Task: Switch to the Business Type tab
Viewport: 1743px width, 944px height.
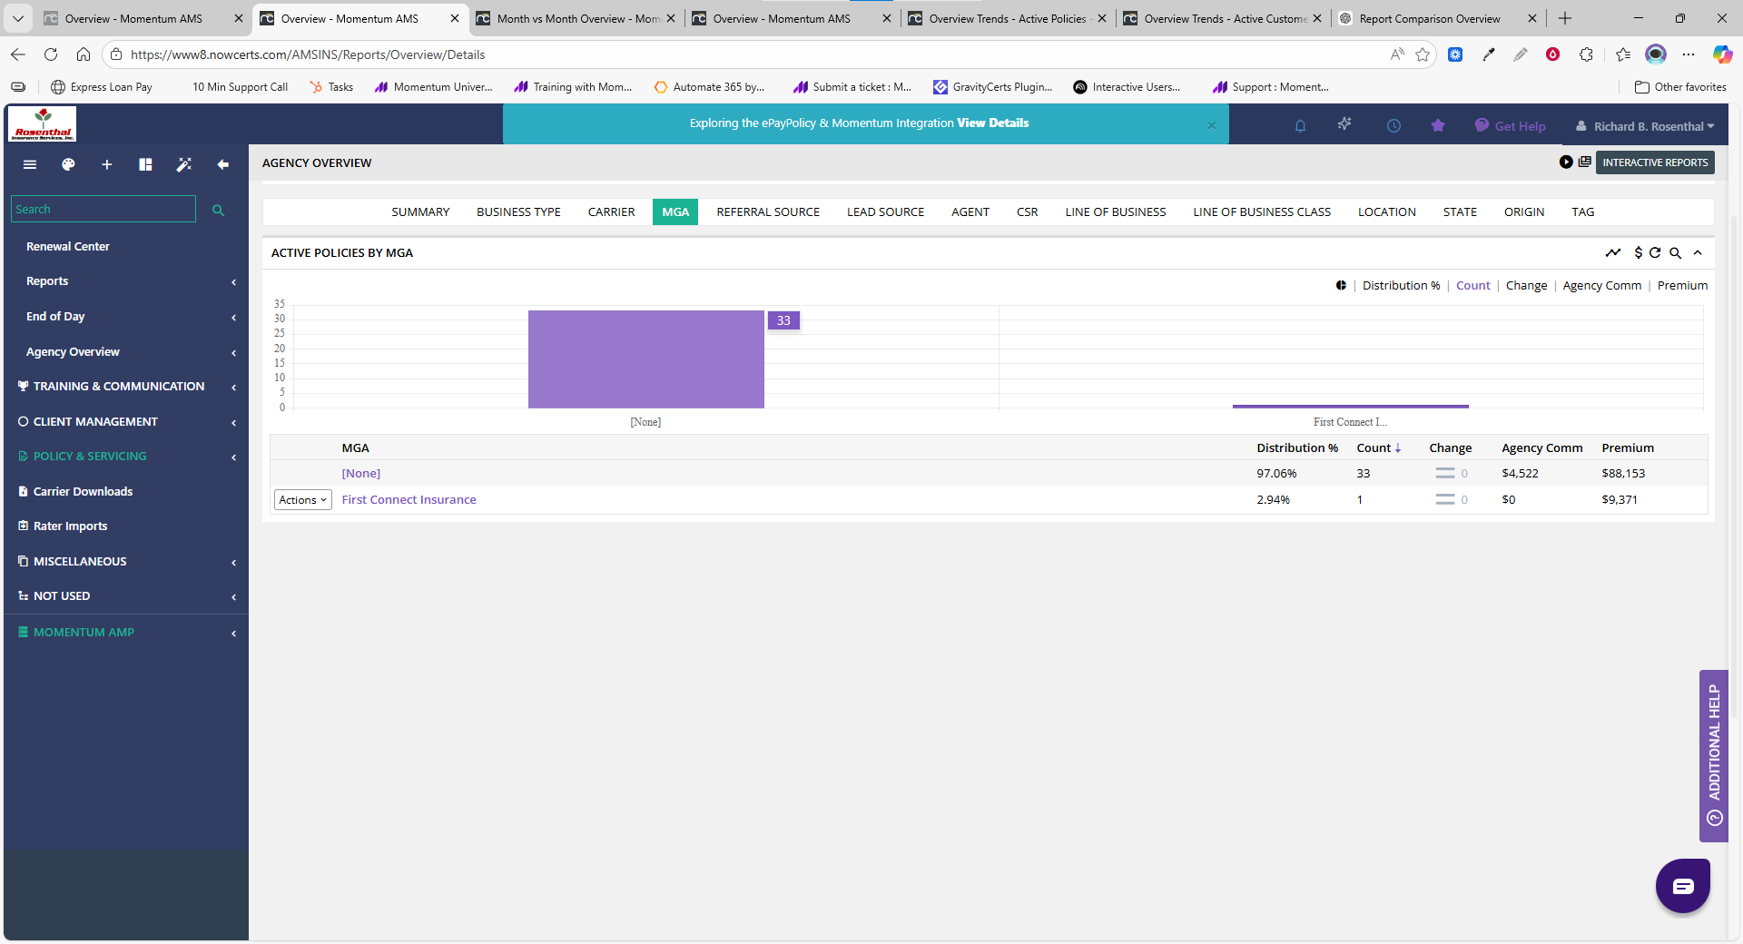Action: [518, 212]
